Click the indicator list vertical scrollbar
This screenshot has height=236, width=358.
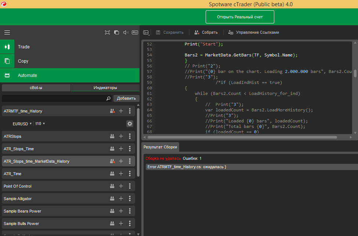click(x=138, y=143)
